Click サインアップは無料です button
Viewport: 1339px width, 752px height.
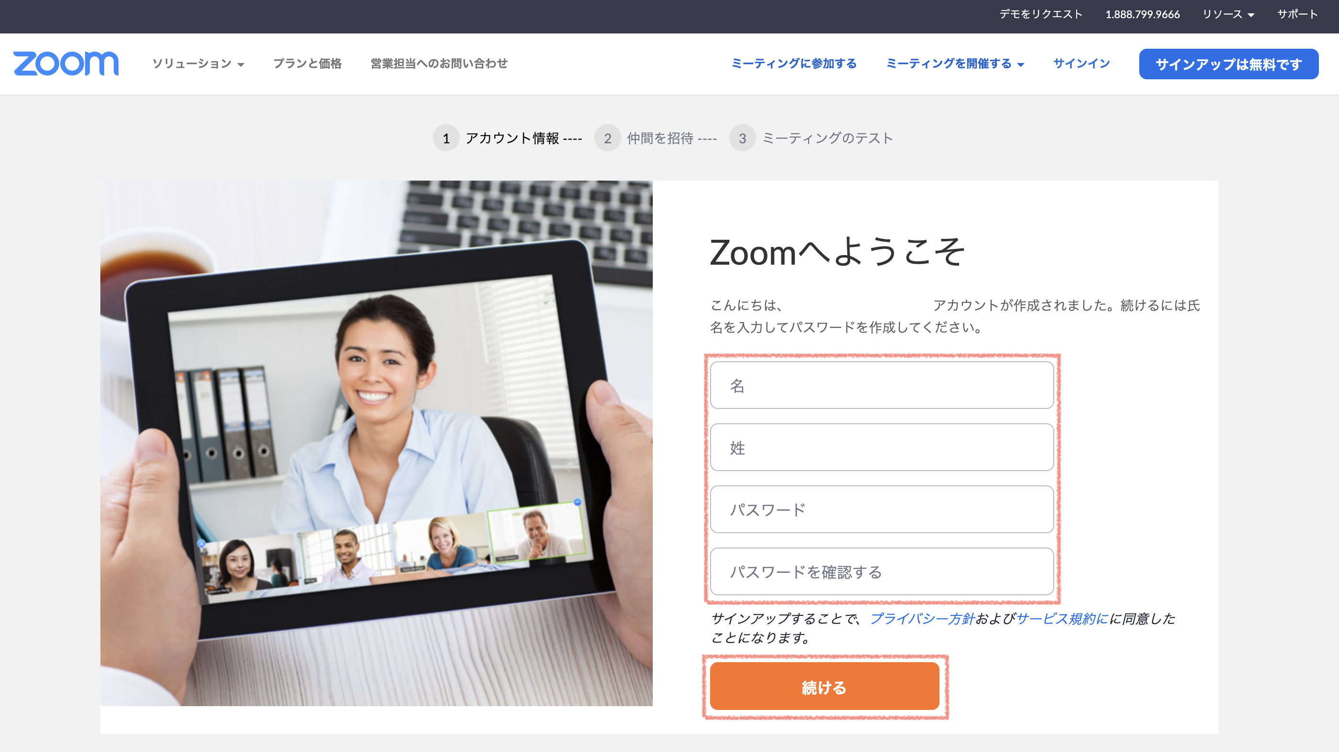(x=1228, y=64)
